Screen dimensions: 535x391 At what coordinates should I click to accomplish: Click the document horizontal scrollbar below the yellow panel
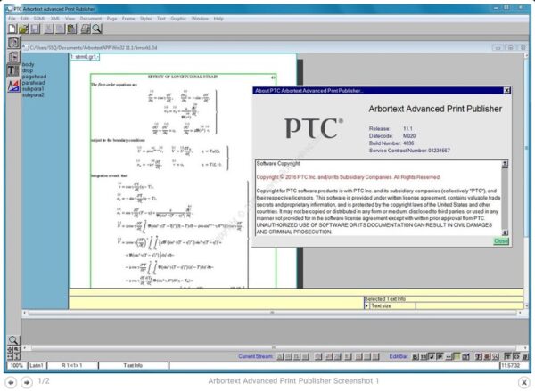pos(272,313)
